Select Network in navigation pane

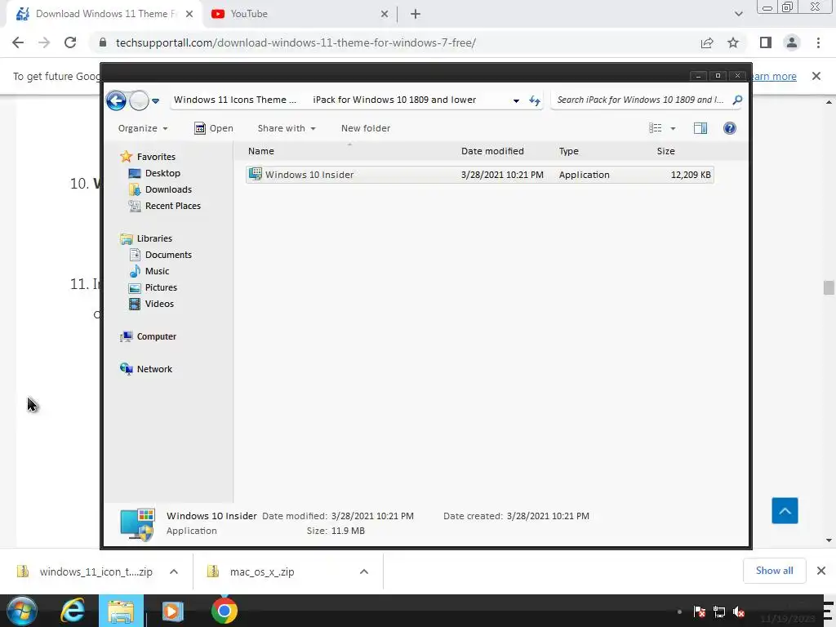(x=154, y=369)
